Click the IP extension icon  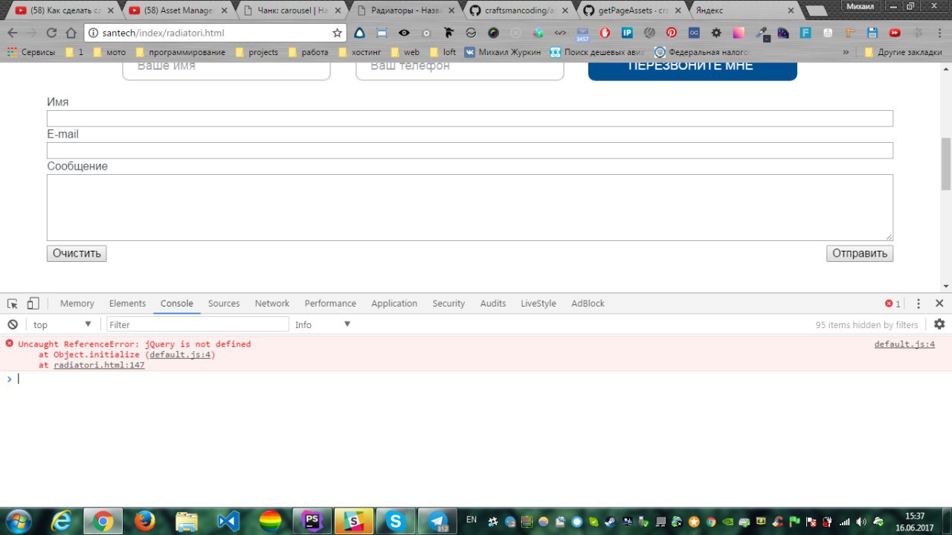point(627,33)
